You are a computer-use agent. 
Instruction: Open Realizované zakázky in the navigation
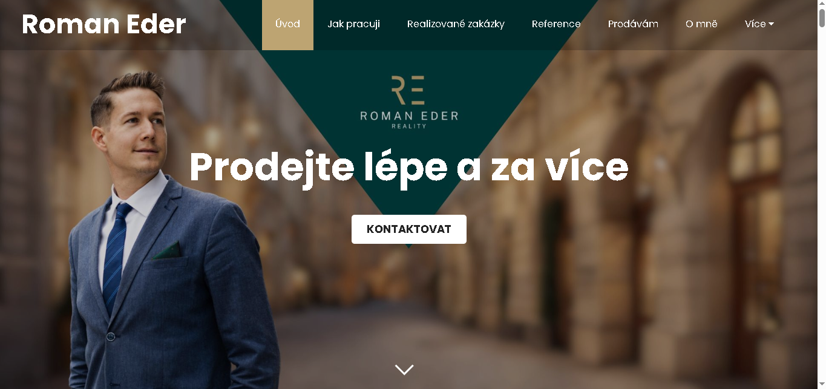pyautogui.click(x=456, y=24)
